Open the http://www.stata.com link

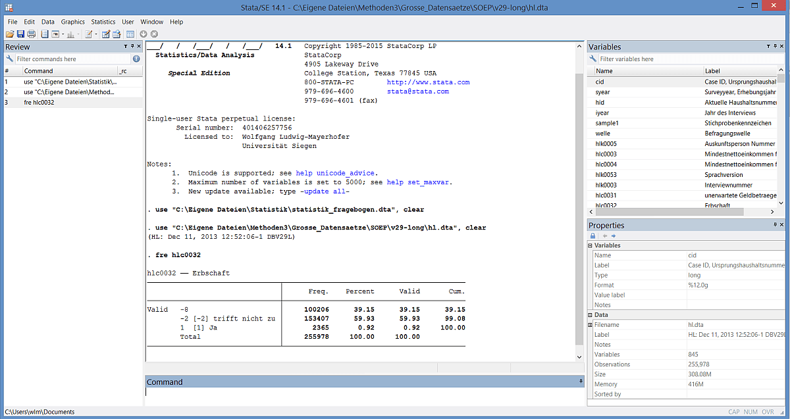428,82
